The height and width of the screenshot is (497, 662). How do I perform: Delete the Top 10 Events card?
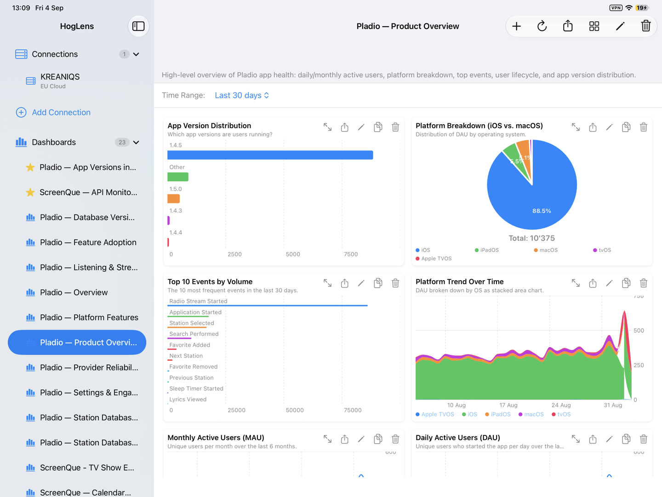395,283
